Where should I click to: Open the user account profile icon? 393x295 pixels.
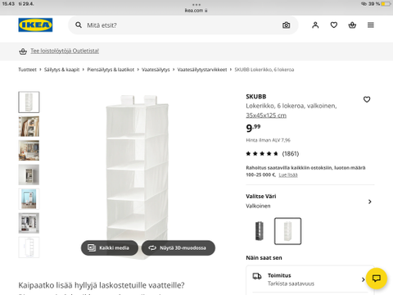tap(315, 25)
